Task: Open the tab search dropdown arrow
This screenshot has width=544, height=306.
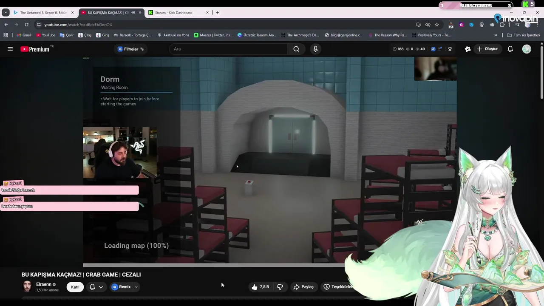Action: [x=6, y=13]
